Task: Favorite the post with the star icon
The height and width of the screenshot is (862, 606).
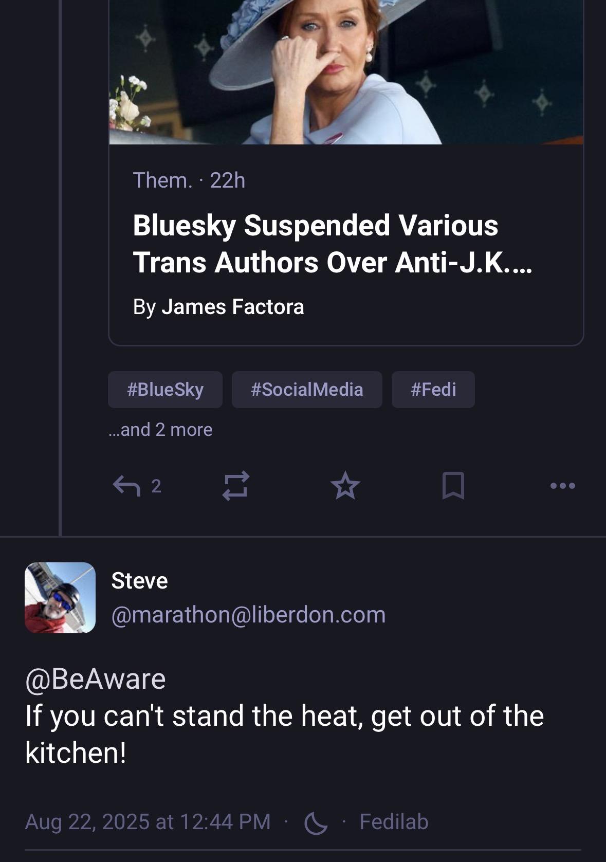Action: click(345, 486)
